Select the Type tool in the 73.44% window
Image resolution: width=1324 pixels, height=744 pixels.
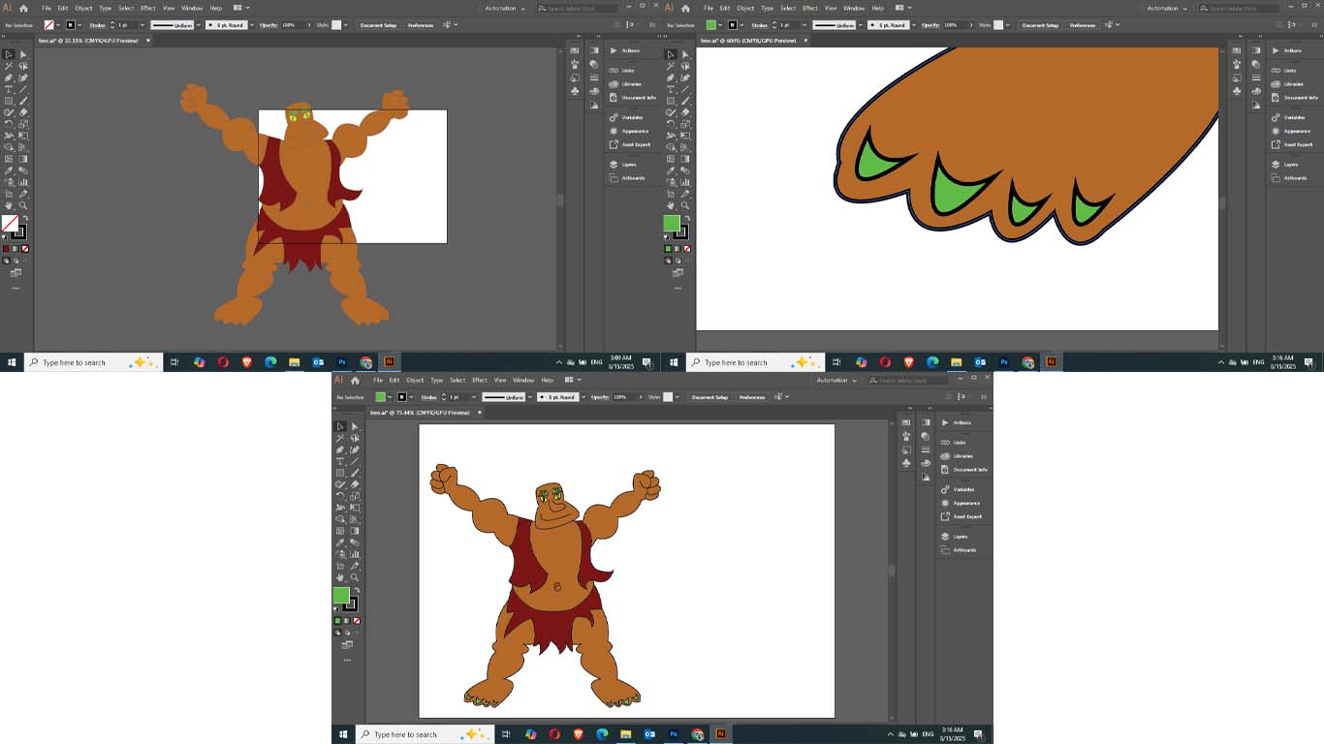coord(340,461)
